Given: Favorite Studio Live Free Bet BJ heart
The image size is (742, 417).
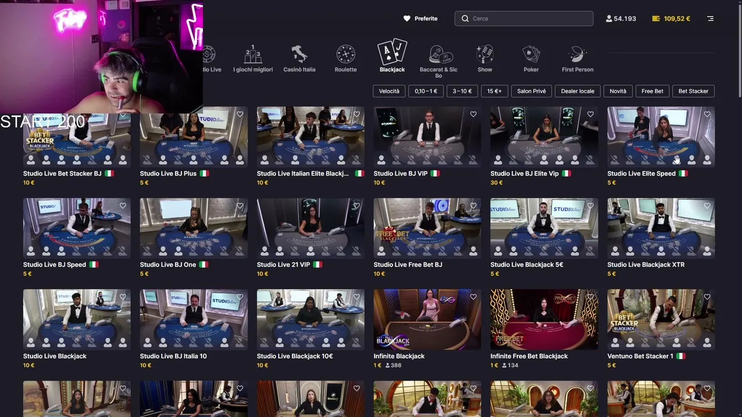Looking at the screenshot, I should point(474,206).
